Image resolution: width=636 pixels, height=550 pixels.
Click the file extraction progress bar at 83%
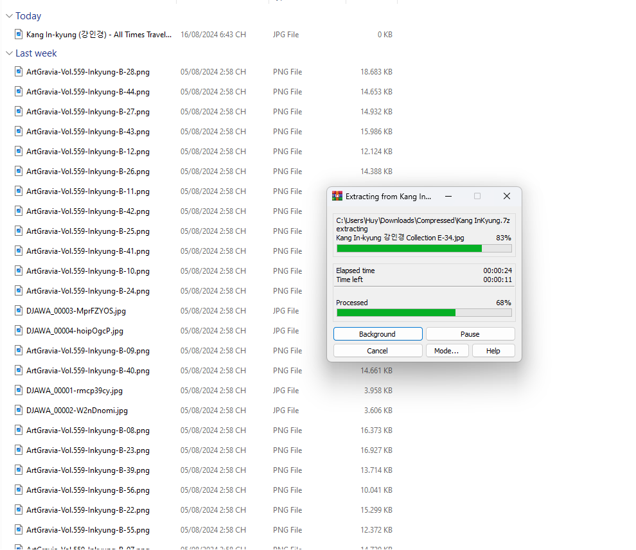coord(423,249)
